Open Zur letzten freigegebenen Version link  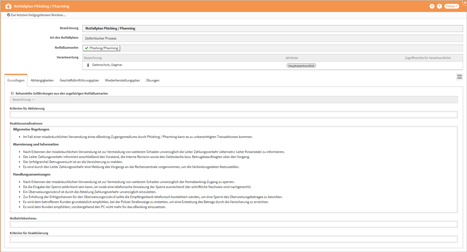tap(38, 15)
